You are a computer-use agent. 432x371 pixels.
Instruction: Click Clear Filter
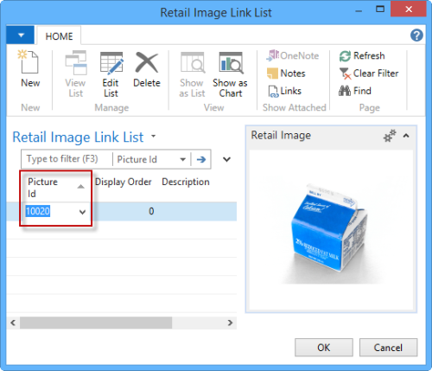coord(369,74)
